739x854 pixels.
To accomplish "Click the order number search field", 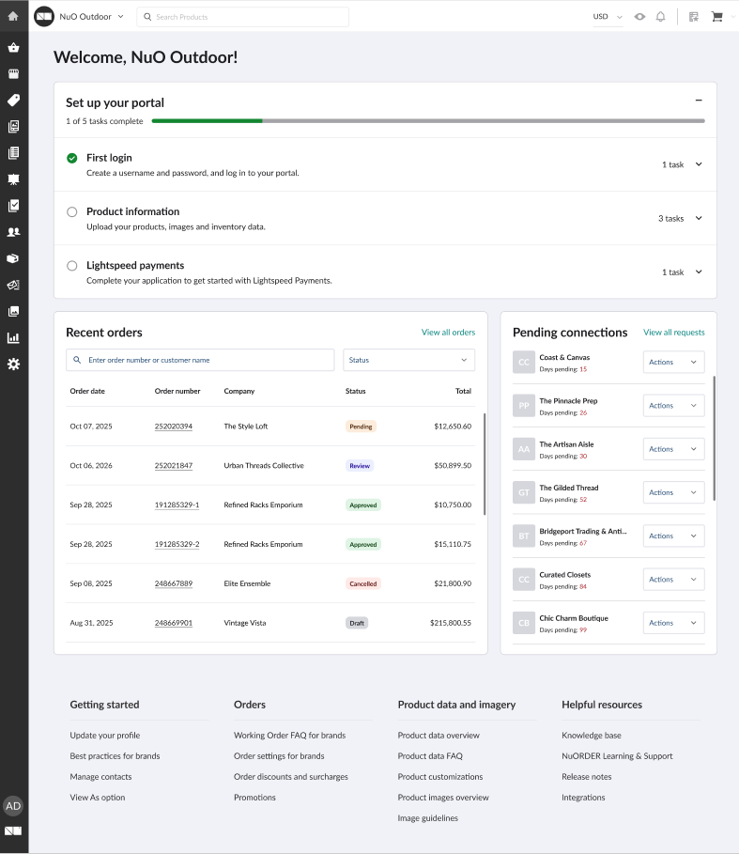I will (x=200, y=360).
